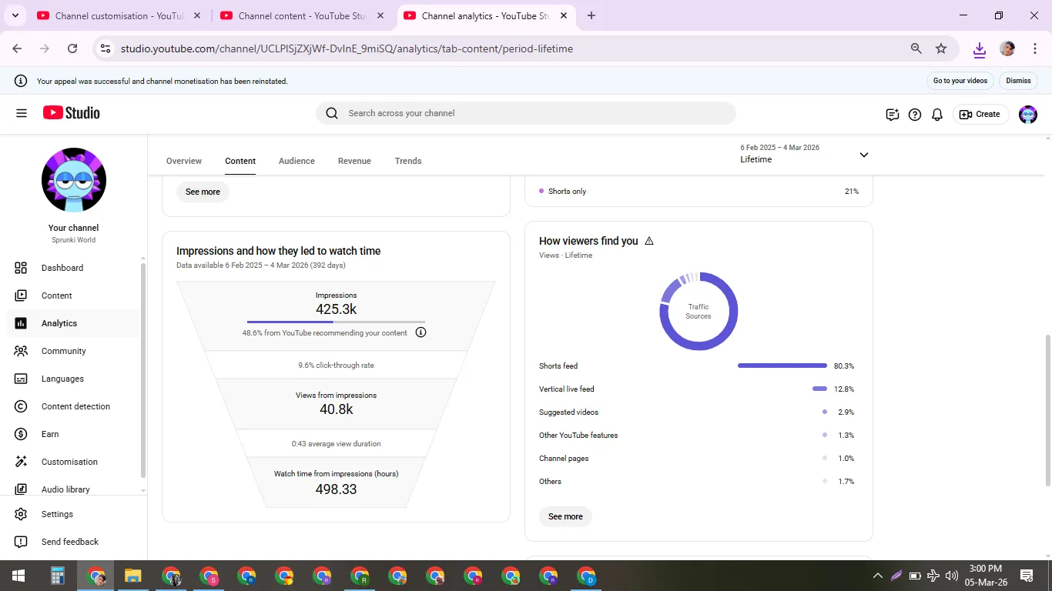Screen dimensions: 1052x591
Task: Select the Trends analytics tab
Action: [408, 161]
